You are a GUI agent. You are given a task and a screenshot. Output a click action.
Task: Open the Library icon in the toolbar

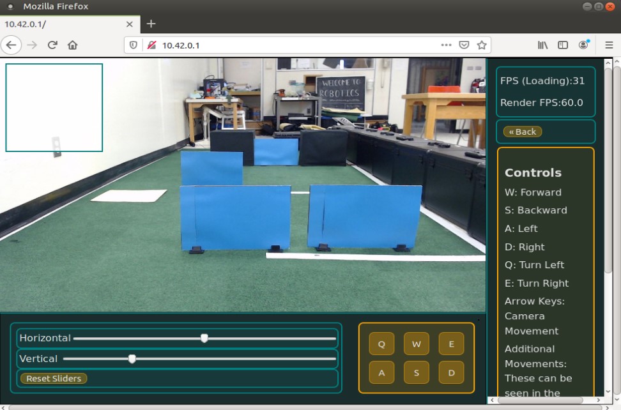pyautogui.click(x=542, y=45)
